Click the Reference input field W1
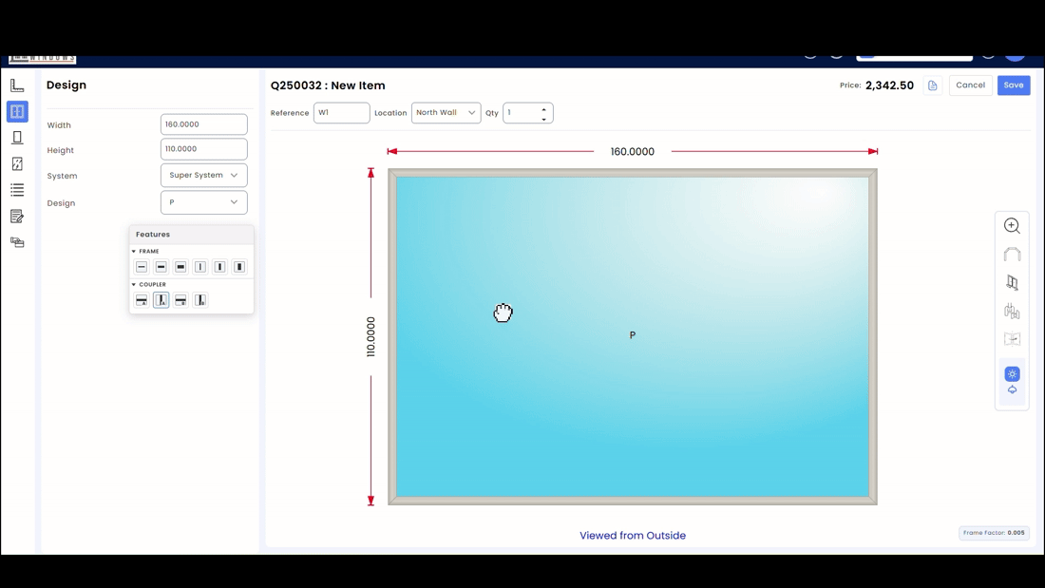 pyautogui.click(x=341, y=113)
